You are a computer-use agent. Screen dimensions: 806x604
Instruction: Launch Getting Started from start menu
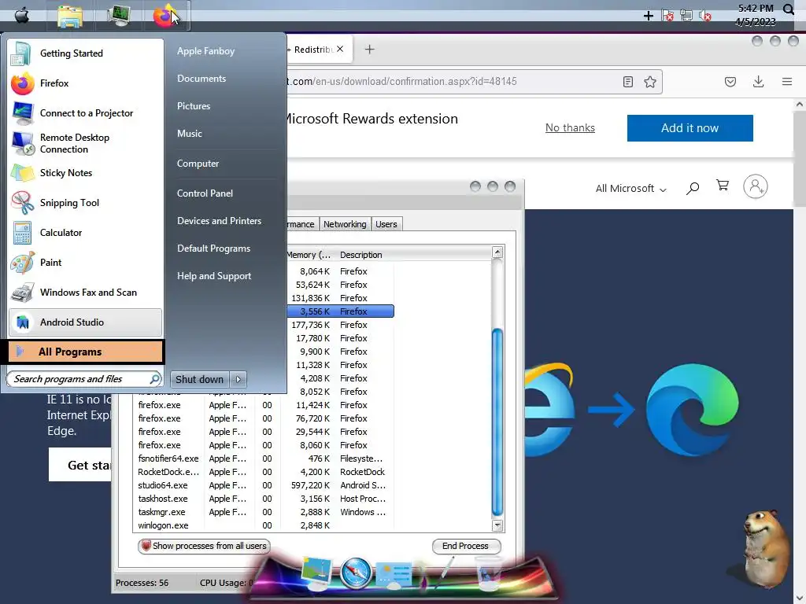point(85,53)
